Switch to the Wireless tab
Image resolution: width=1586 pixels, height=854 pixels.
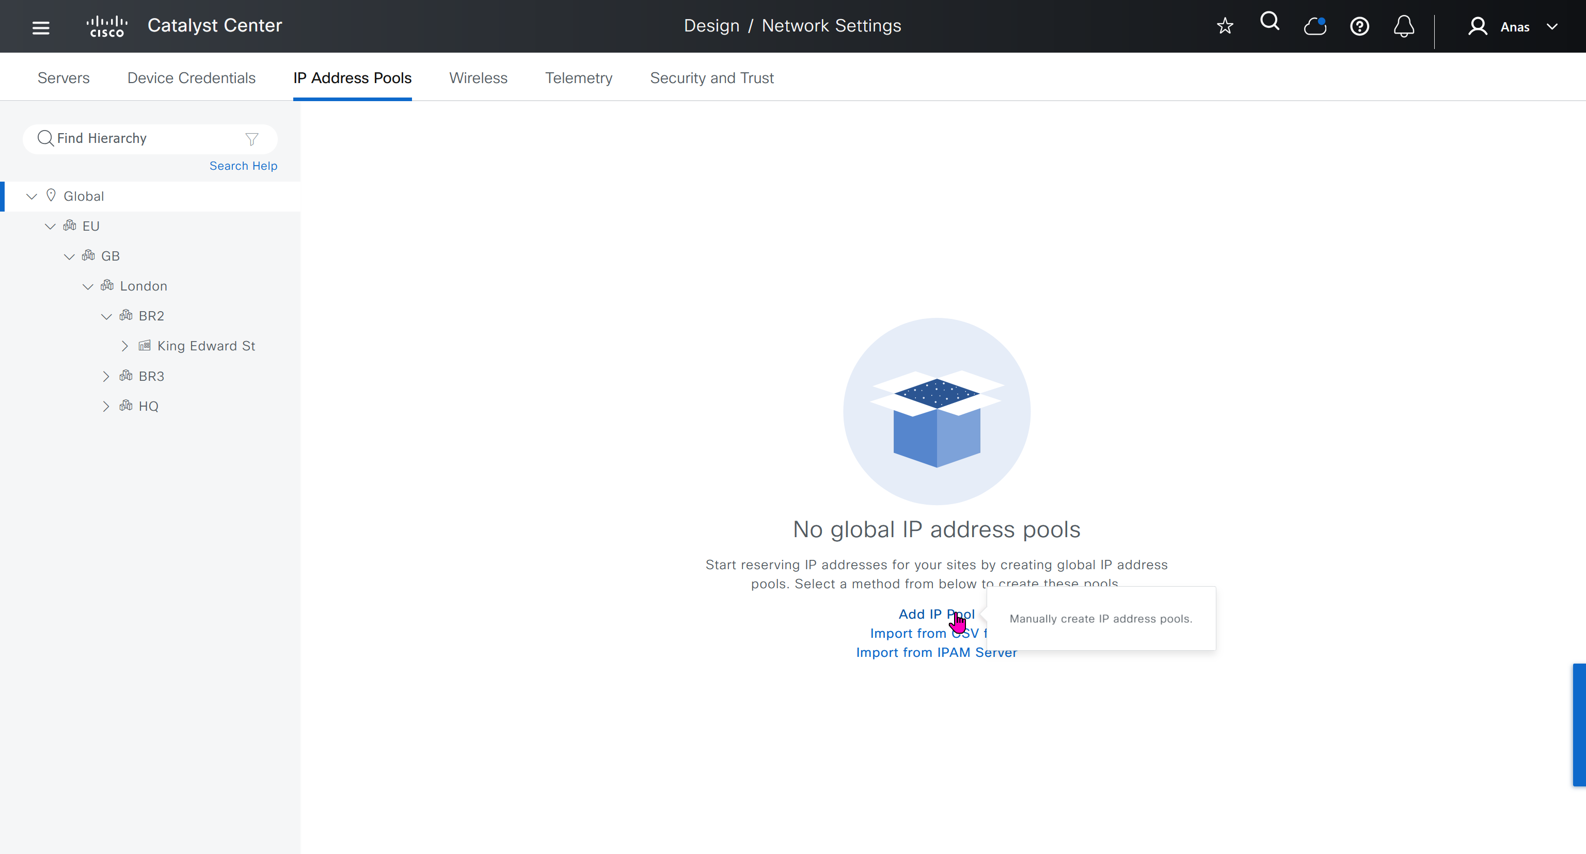478,78
